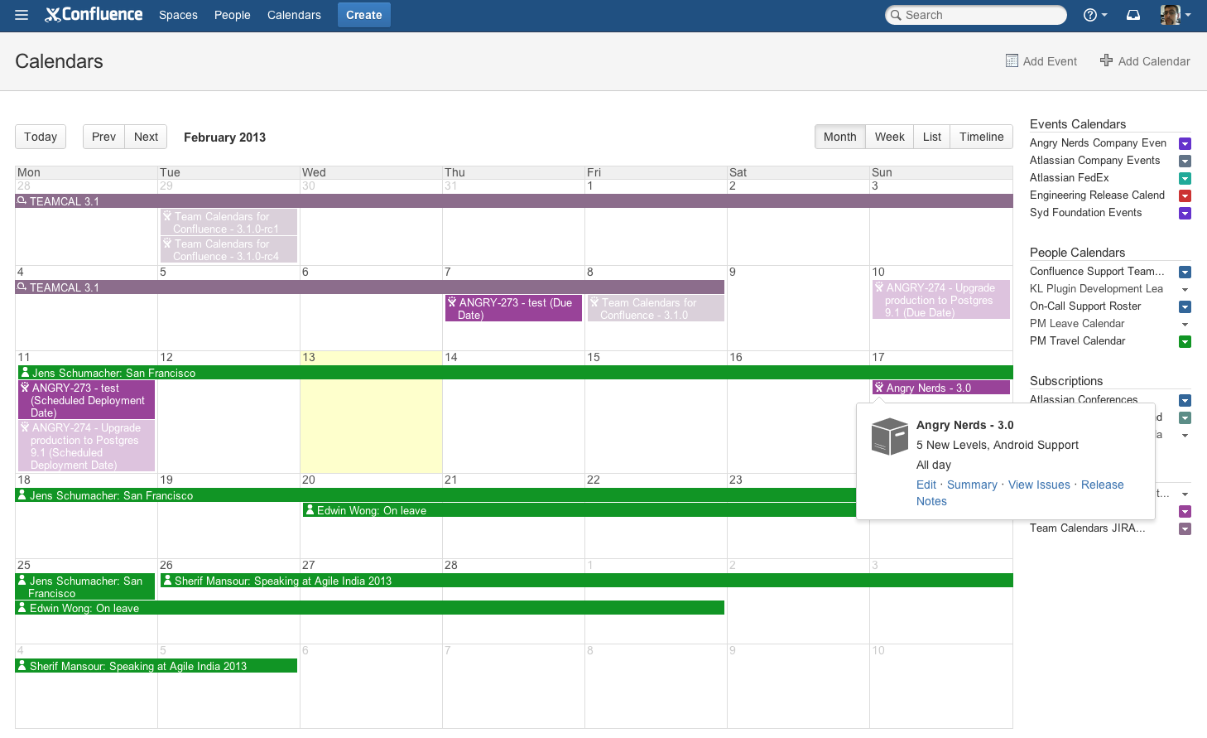The height and width of the screenshot is (738, 1207).
Task: Click TEAMCAL 3.1 search icon in first week
Action: (22, 201)
